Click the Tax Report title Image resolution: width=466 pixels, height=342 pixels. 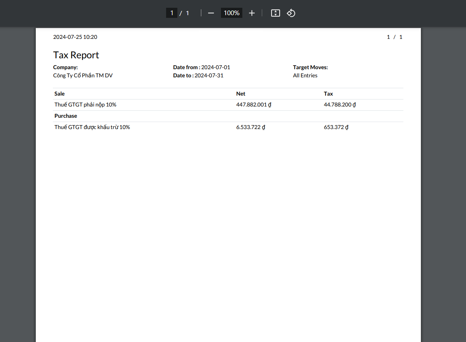[76, 55]
